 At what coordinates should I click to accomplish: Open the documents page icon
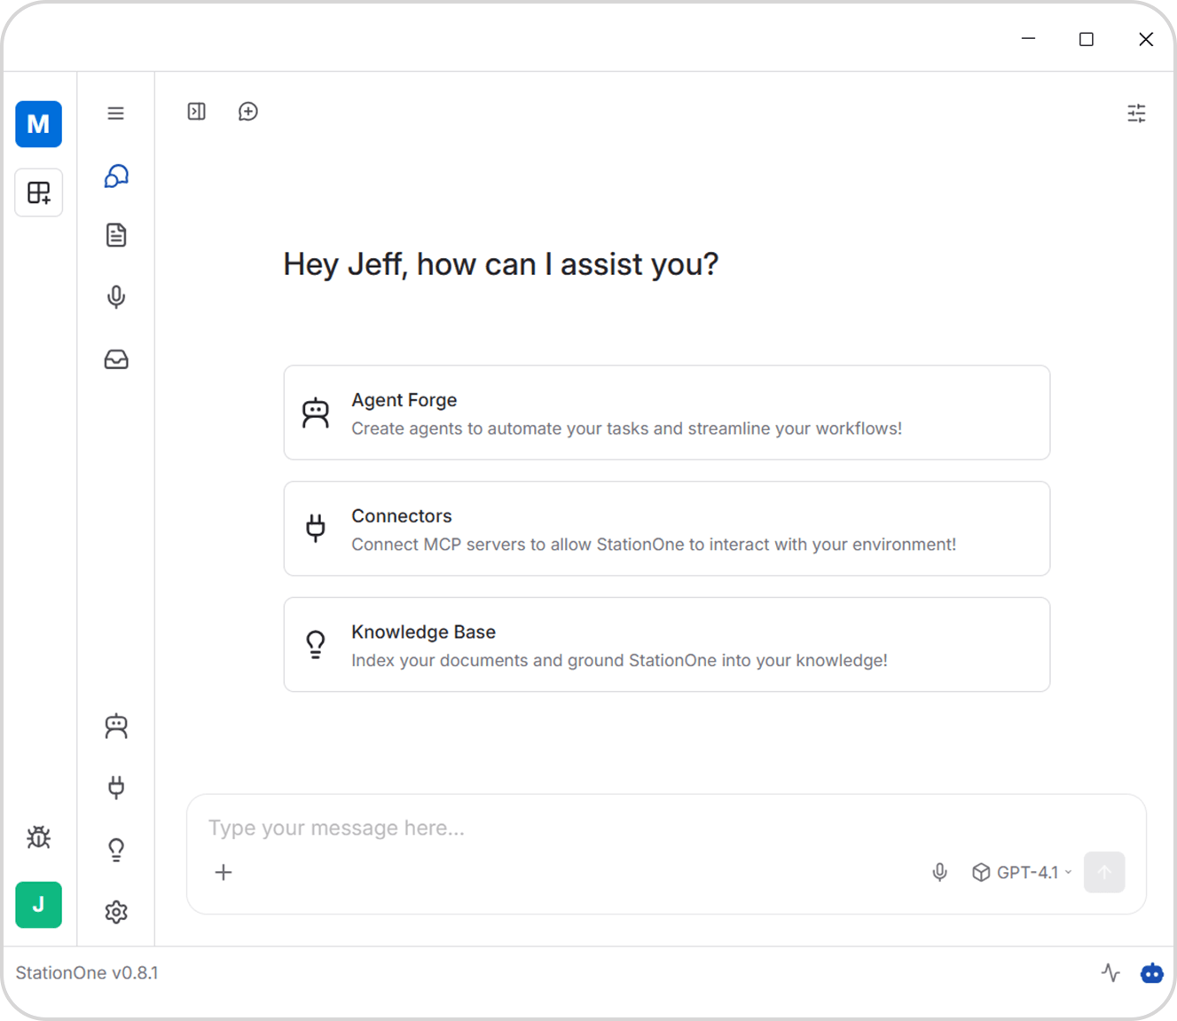(x=116, y=235)
